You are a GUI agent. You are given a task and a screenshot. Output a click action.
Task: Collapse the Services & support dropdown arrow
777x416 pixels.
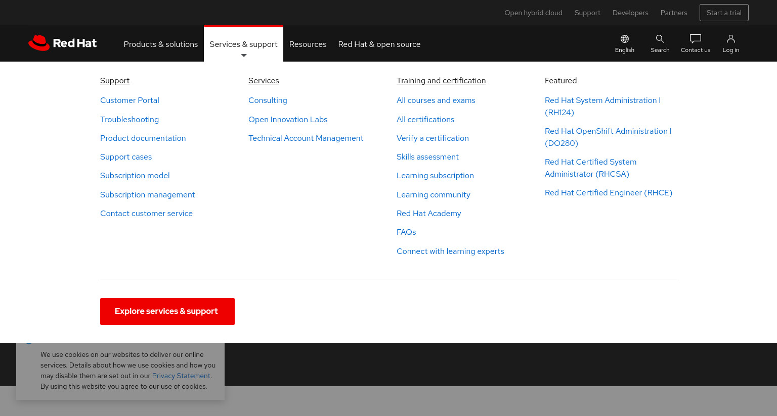click(x=244, y=56)
